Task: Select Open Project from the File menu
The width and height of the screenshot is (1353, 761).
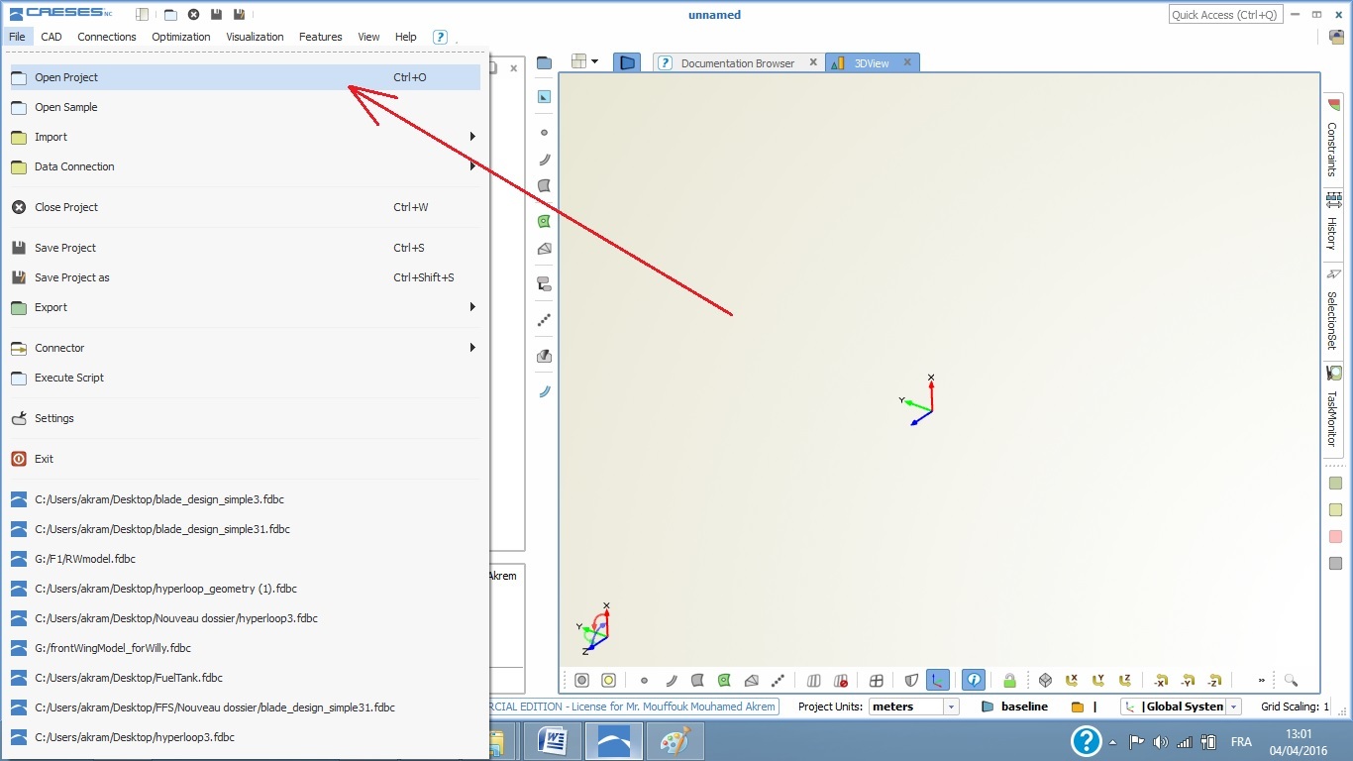Action: 245,77
